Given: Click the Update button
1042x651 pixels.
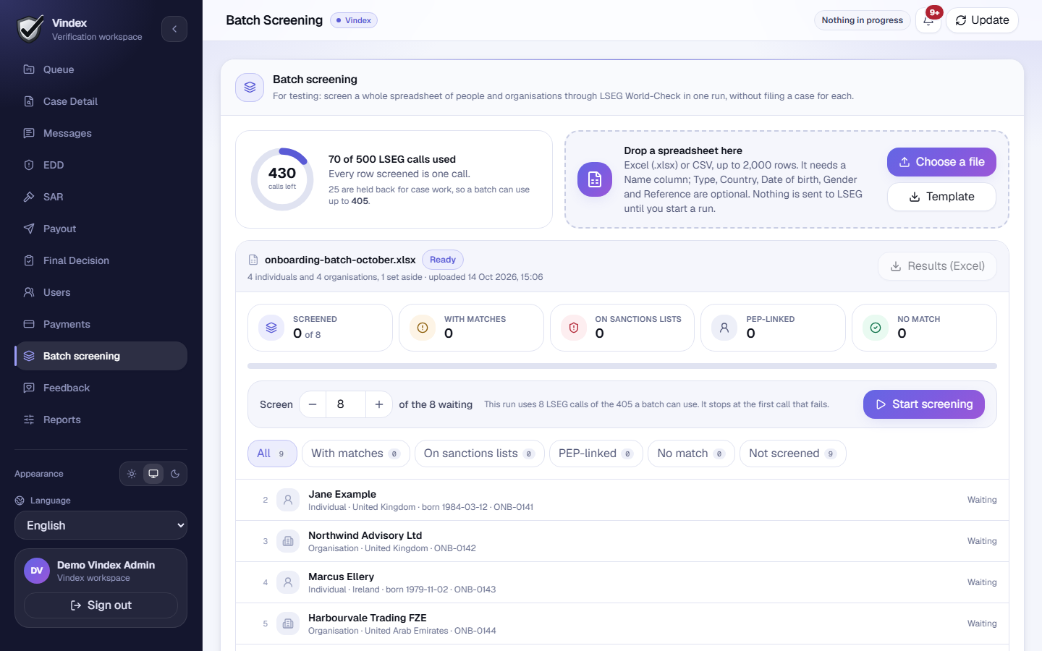Looking at the screenshot, I should pos(982,20).
